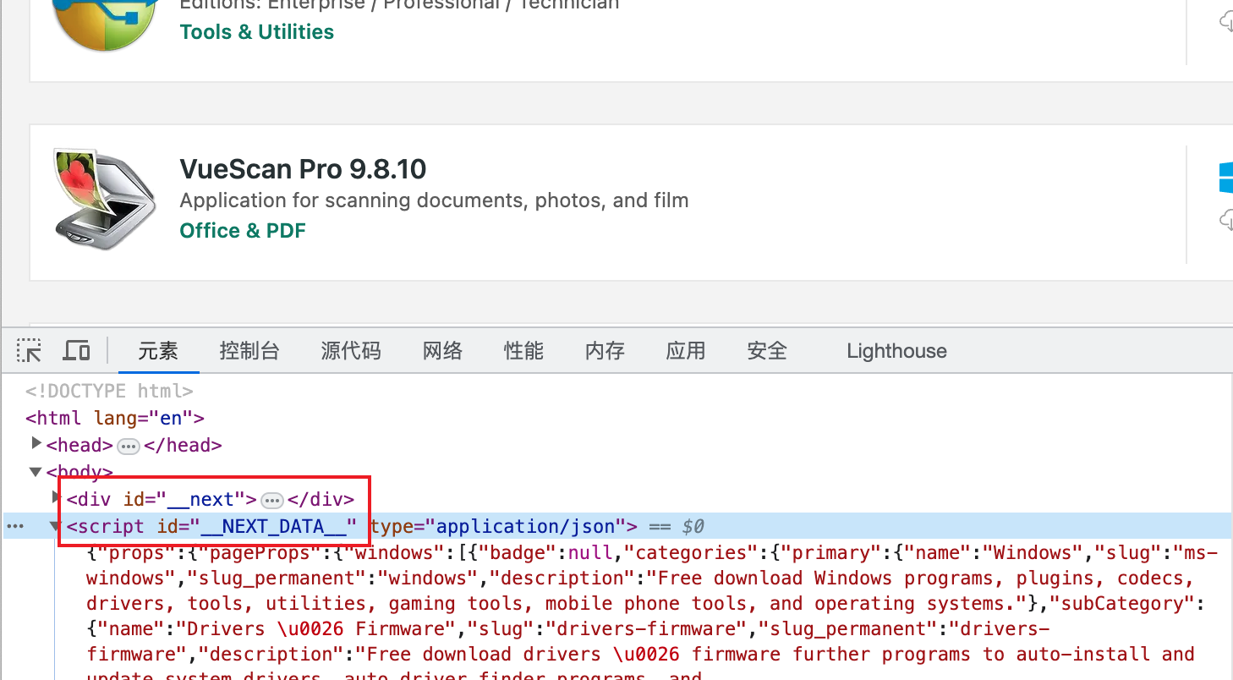Toggle the device toolbar emulation icon
The height and width of the screenshot is (680, 1233).
tap(77, 351)
